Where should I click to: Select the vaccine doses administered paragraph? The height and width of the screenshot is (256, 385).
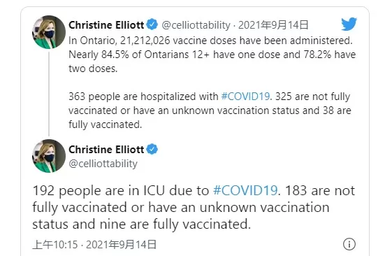(212, 55)
